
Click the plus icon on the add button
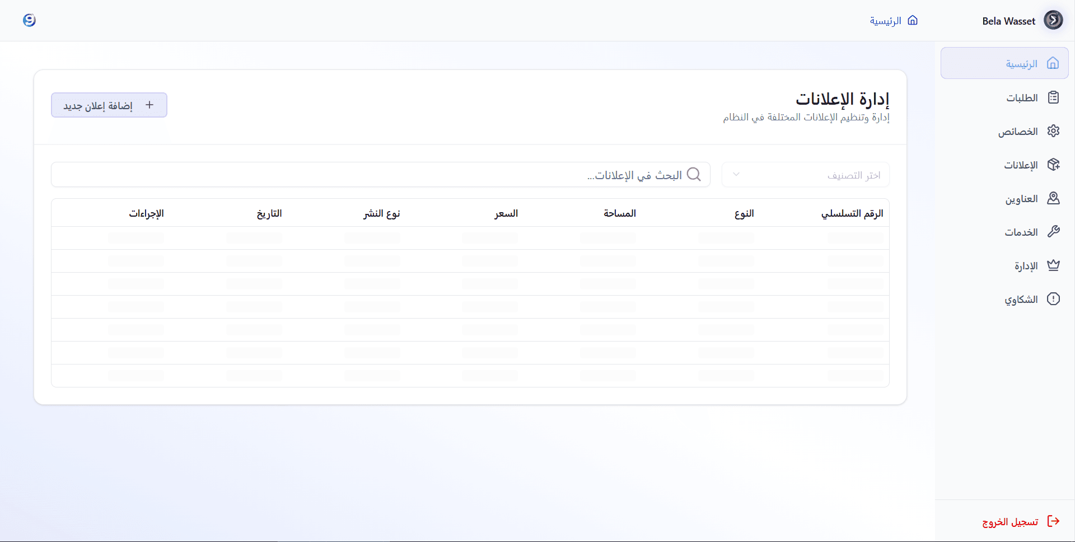tap(149, 105)
